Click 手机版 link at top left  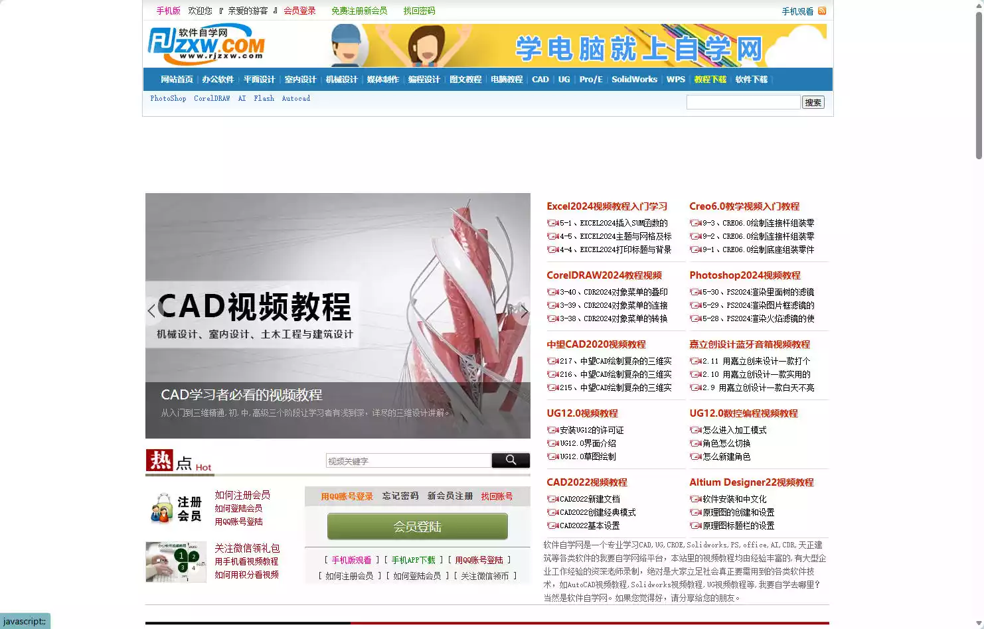[x=168, y=11]
